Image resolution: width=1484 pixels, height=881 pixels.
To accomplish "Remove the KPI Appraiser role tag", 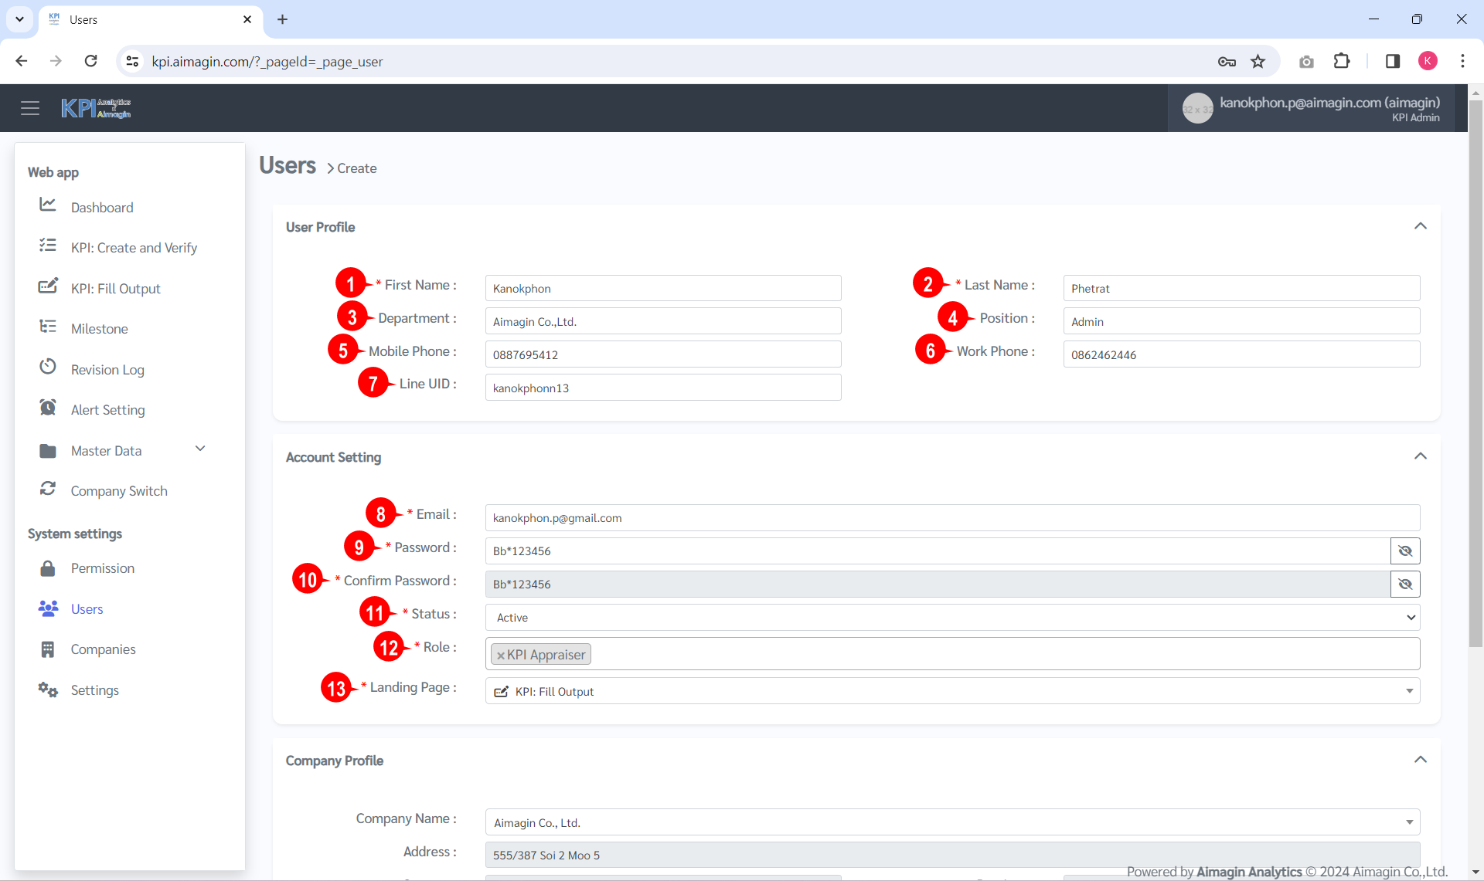I will pyautogui.click(x=501, y=656).
